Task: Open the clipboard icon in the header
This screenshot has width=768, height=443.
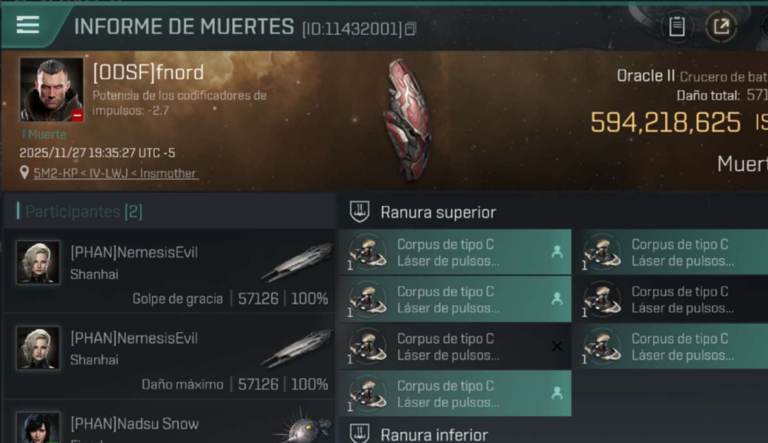Action: point(676,27)
